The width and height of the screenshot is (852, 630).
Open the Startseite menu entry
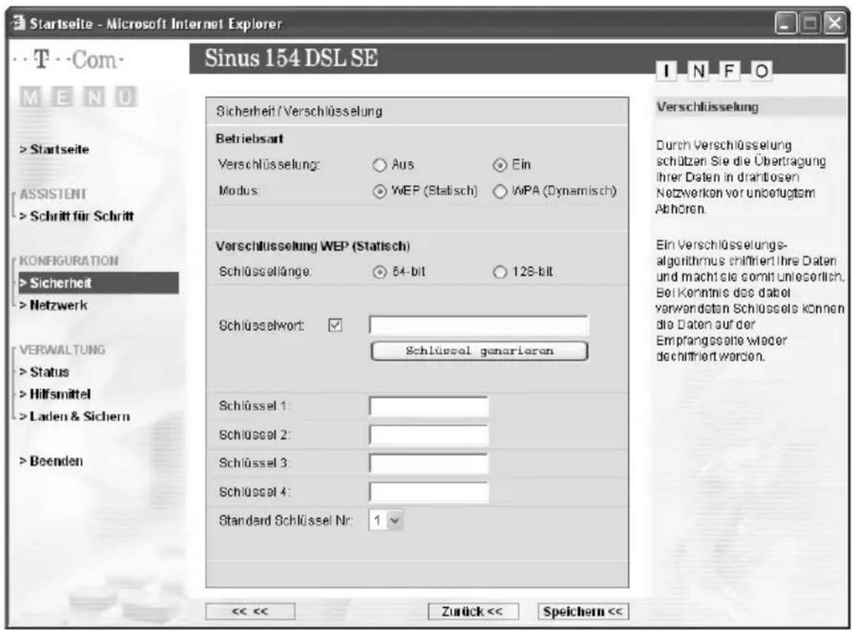[x=54, y=149]
